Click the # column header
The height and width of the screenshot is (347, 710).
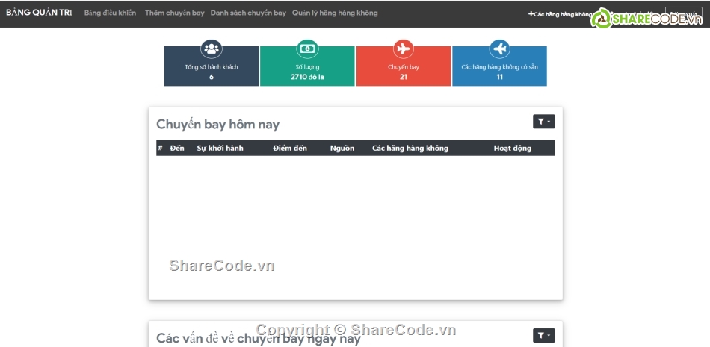[x=160, y=148]
